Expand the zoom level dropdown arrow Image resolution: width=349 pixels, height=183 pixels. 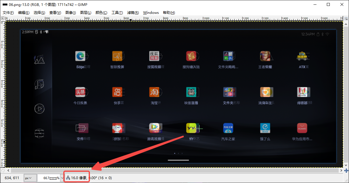click(x=62, y=178)
